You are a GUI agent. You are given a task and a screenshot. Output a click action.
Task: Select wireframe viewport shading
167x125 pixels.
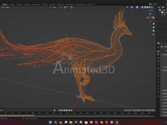145,7
